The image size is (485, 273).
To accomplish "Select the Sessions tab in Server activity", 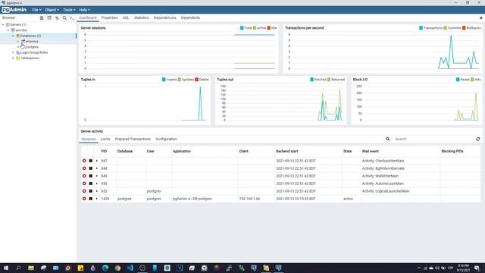I will click(89, 139).
